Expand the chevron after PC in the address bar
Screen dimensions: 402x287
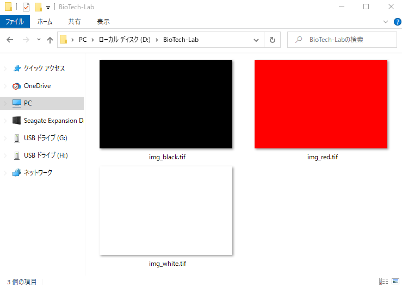(92, 40)
